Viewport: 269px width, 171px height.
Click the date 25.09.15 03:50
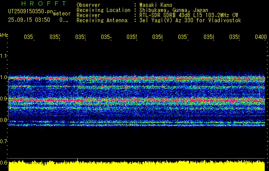29,20
